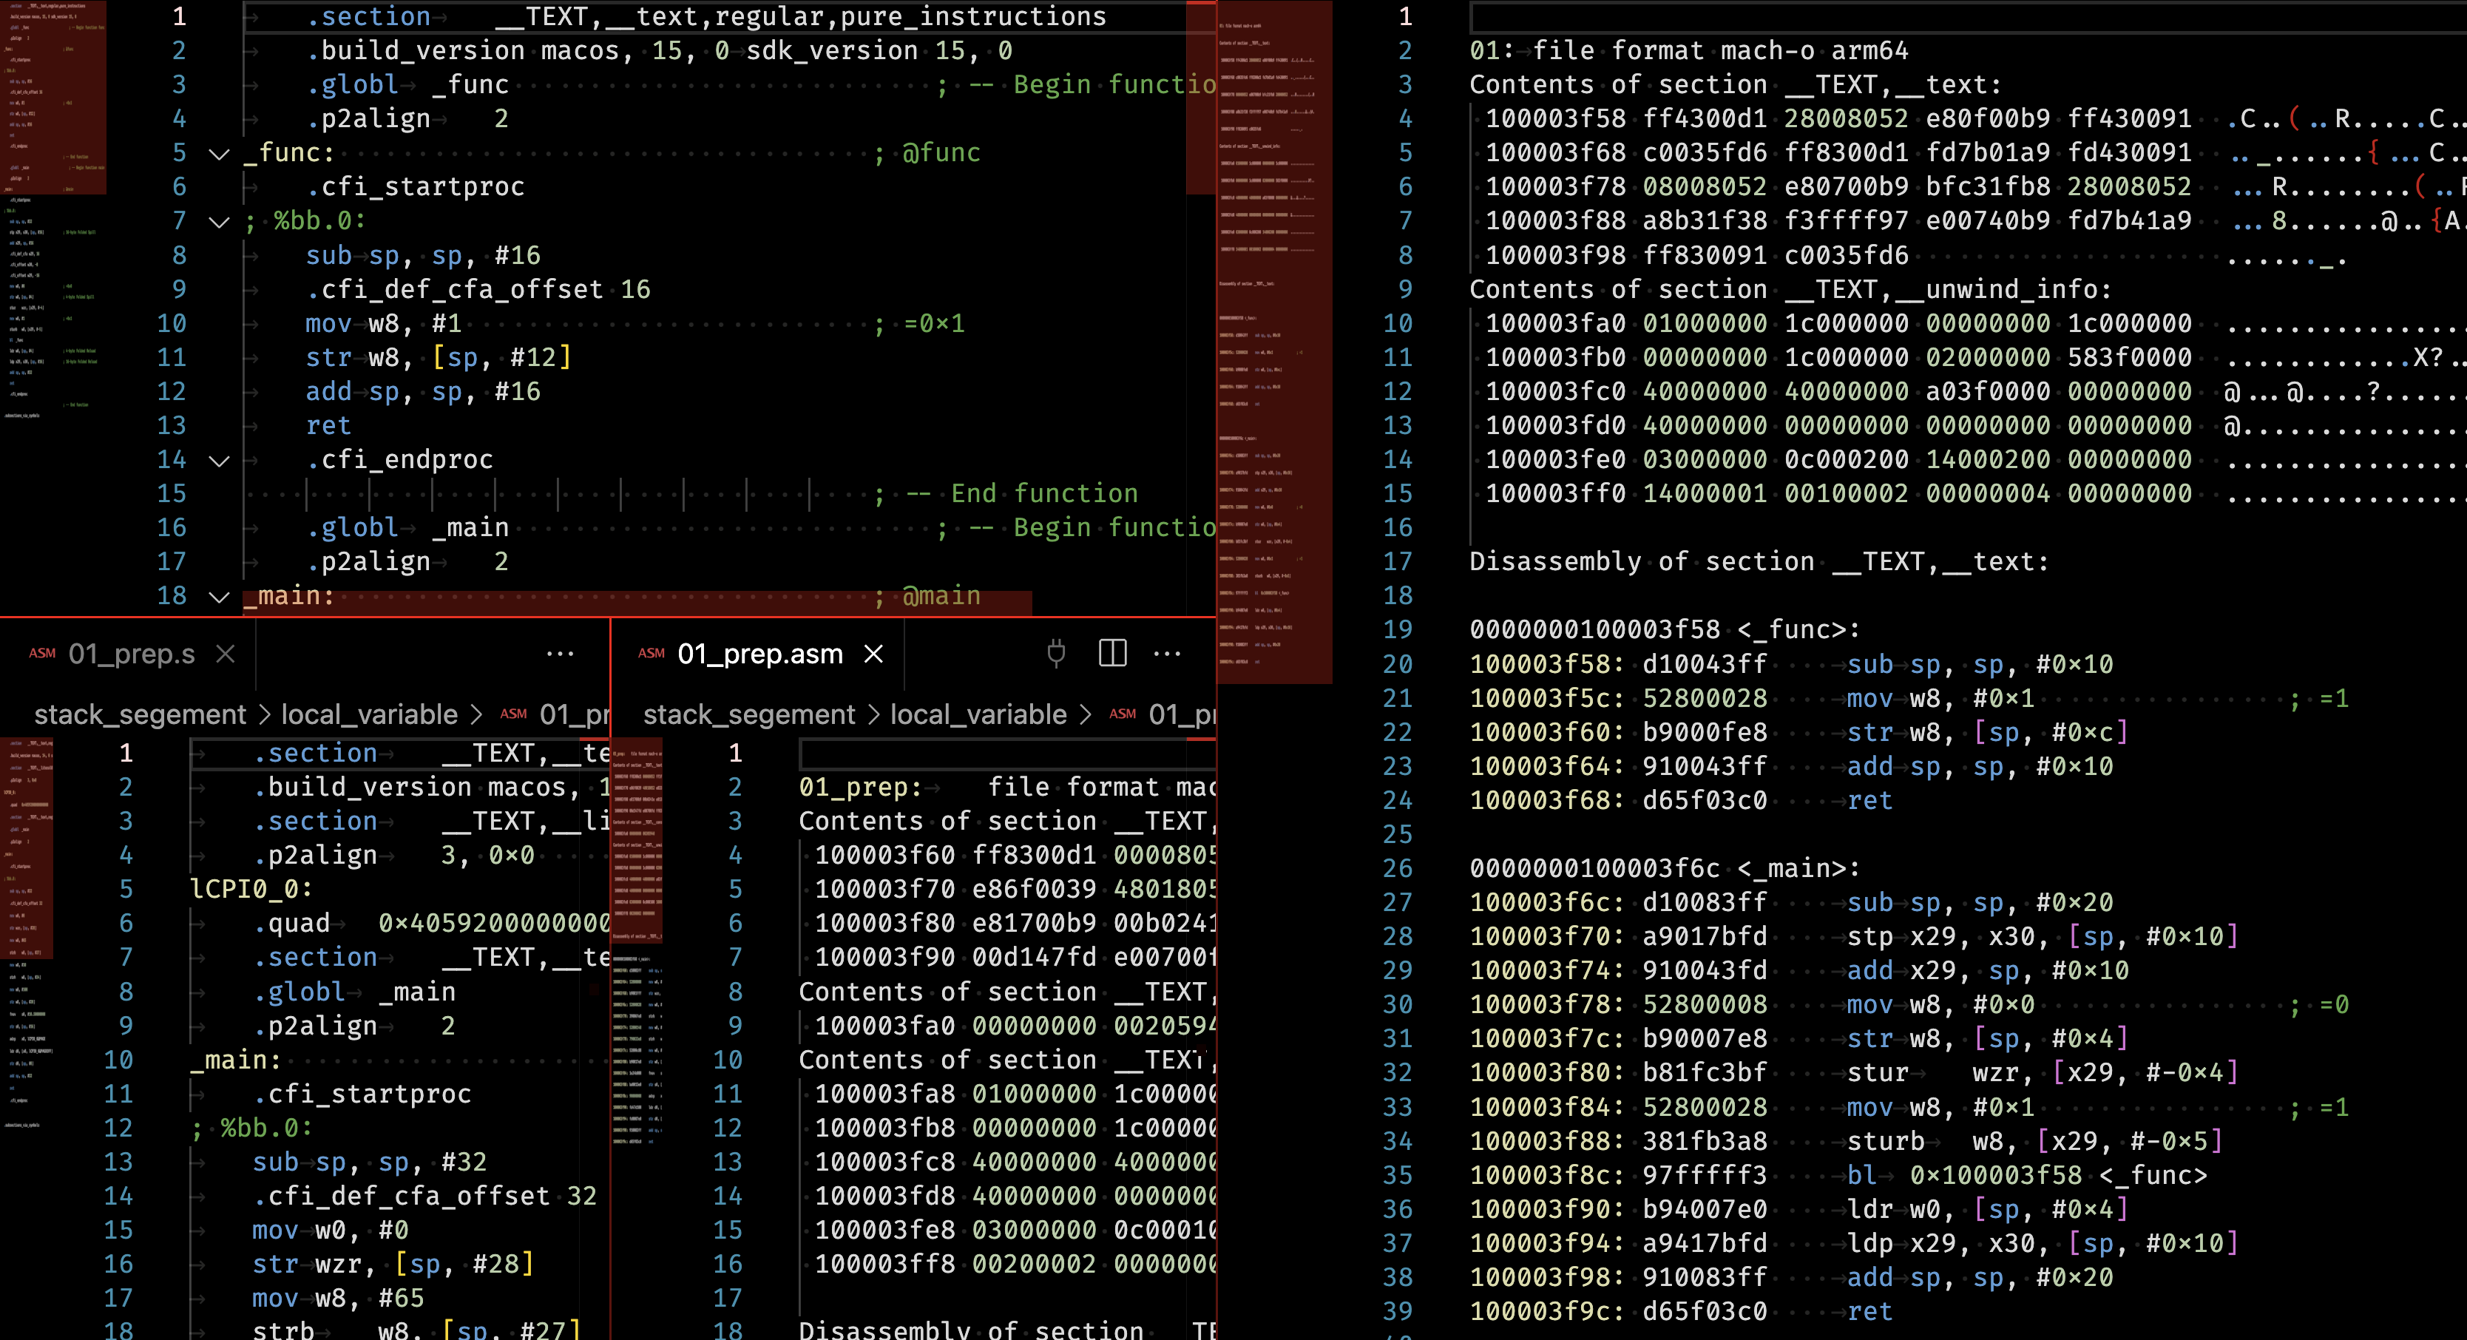Viewport: 2467px width, 1340px height.
Task: Click ASM file icon on 01_prep.asm tab
Action: point(652,654)
